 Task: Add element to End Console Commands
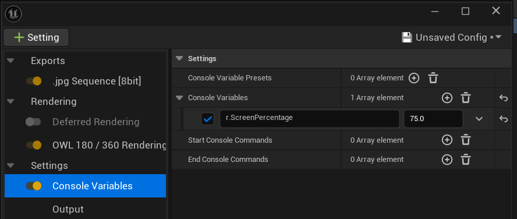447,160
